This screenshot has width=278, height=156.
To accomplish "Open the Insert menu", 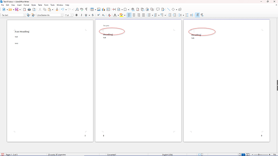I will point(19,5).
